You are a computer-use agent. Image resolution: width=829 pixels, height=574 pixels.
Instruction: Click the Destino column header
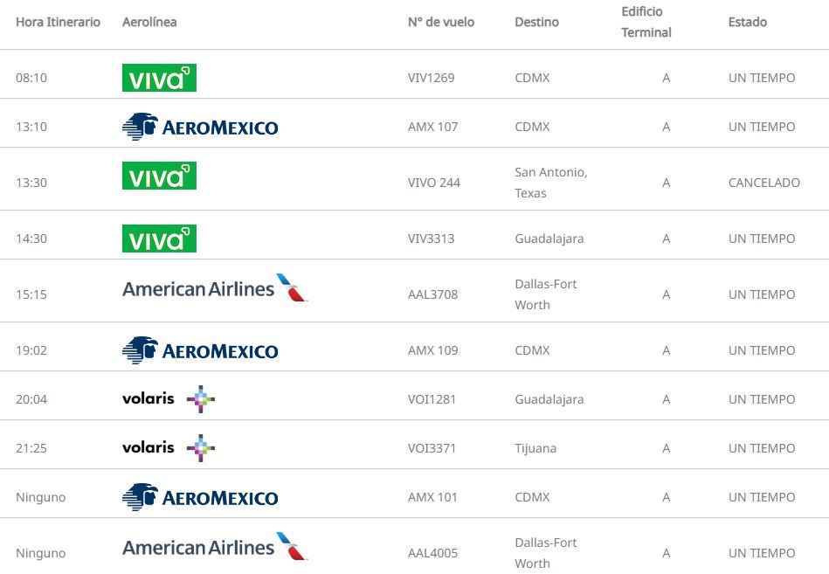coord(536,22)
